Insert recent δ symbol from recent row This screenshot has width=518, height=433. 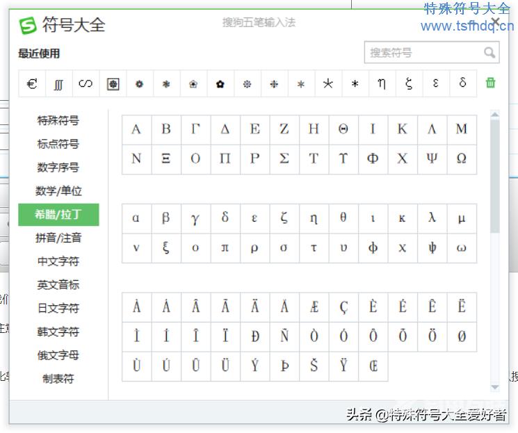click(462, 83)
